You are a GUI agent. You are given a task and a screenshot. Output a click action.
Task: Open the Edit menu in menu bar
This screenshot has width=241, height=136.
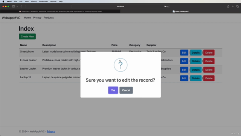pyautogui.click(x=21, y=2)
